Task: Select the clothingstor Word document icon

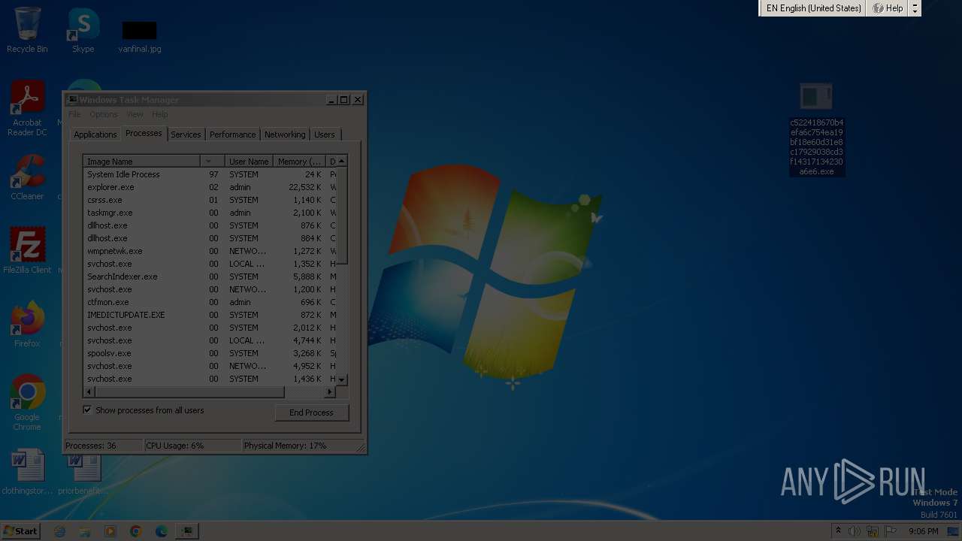Action: coord(27,472)
